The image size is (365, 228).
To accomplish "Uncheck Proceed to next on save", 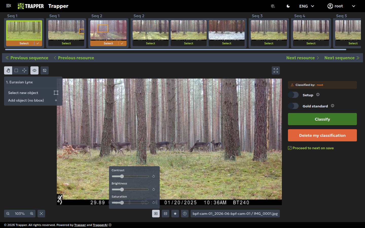I will (x=290, y=148).
